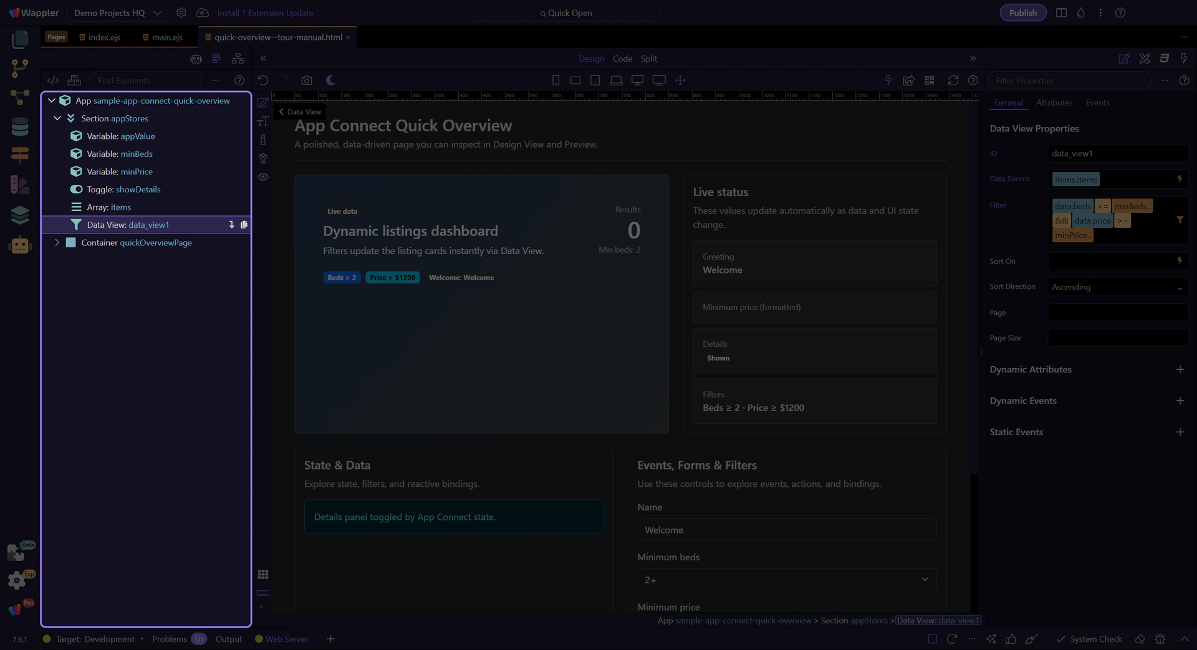Open the Attributes properties tab

[x=1054, y=103]
